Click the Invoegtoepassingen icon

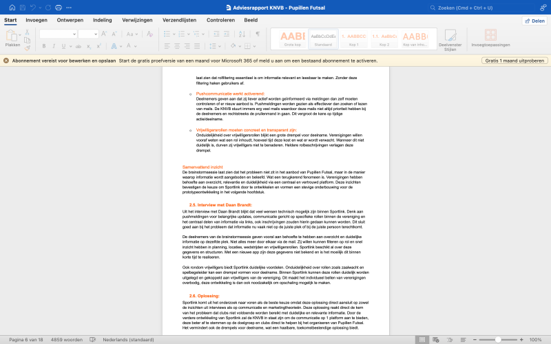[492, 39]
